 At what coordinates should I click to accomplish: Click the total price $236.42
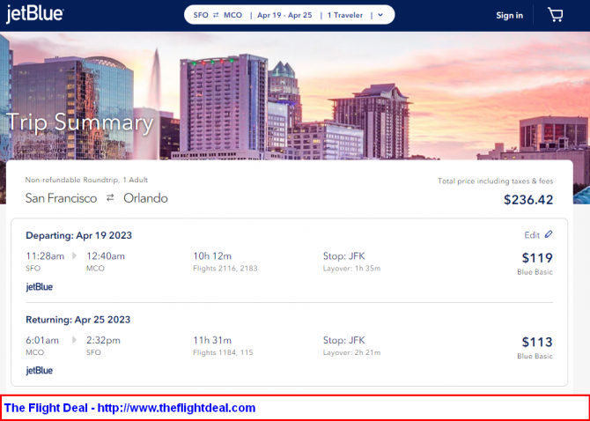point(528,199)
